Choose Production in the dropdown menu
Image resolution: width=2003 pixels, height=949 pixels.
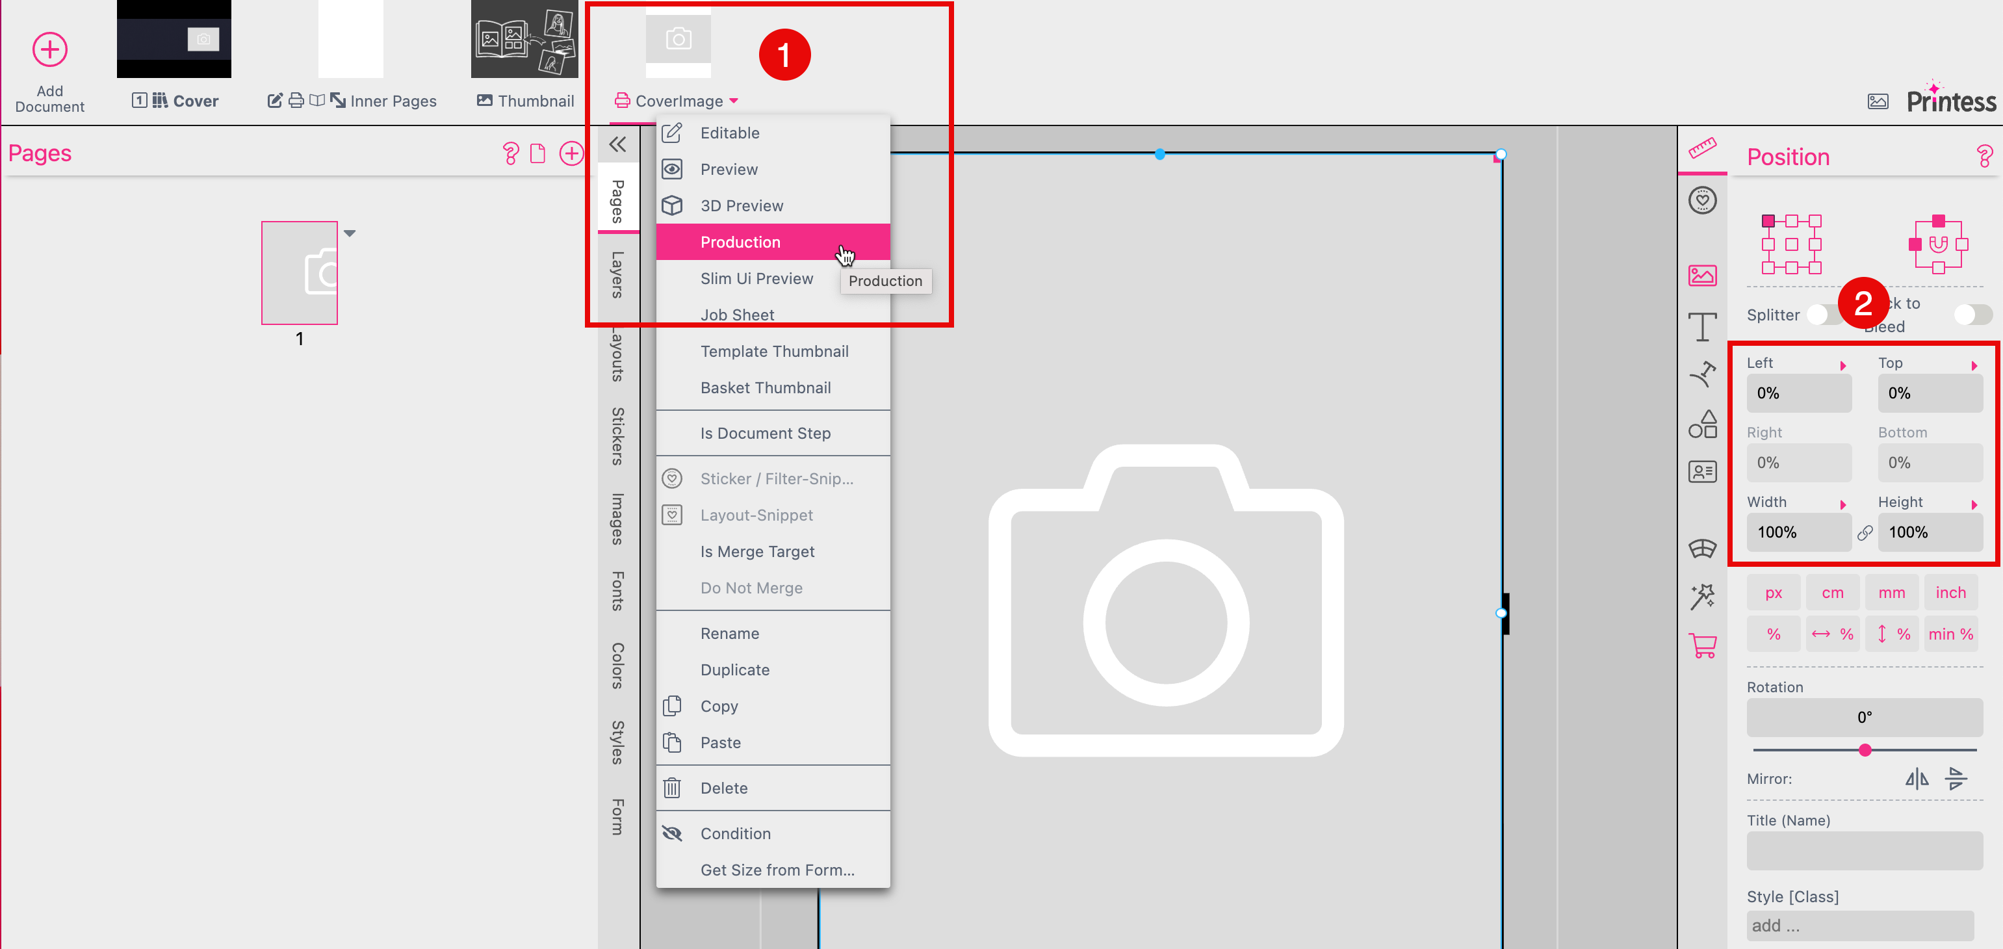[x=773, y=242]
